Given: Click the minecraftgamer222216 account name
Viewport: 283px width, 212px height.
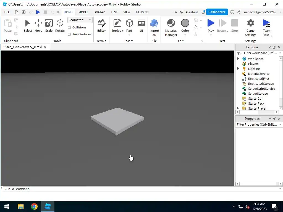Looking at the screenshot, I should [x=260, y=12].
